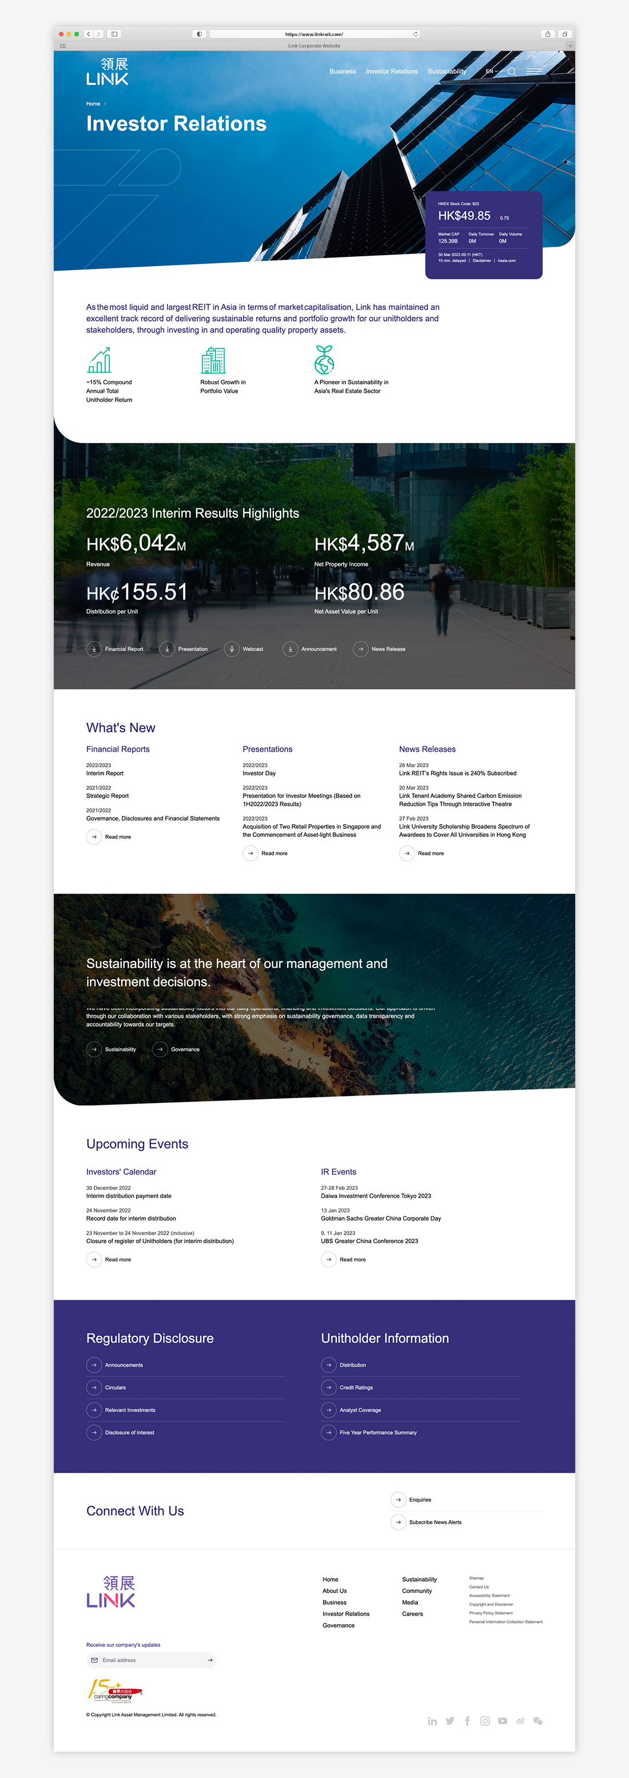Image resolution: width=629 pixels, height=1778 pixels.
Task: Open About Us in footer
Action: [335, 1591]
